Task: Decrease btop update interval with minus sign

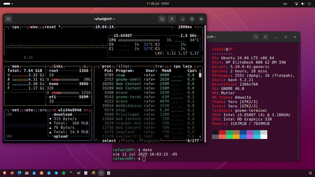Action: coord(175,27)
